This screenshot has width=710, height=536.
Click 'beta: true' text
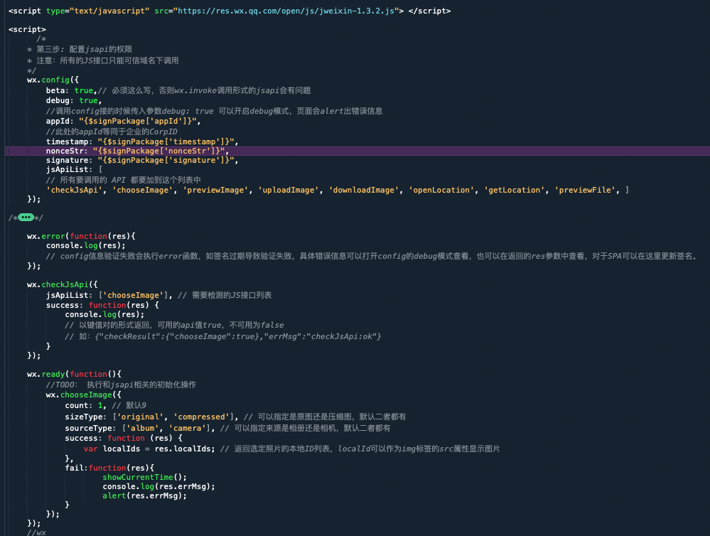tap(69, 90)
